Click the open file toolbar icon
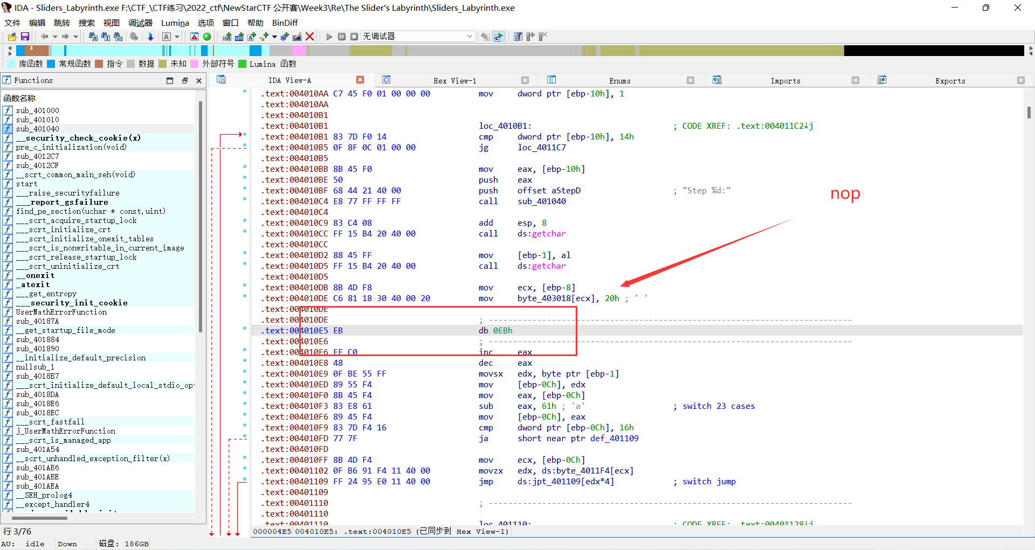 (12, 37)
